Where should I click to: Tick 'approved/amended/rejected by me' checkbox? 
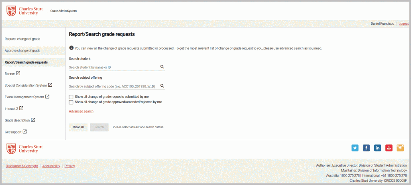[x=71, y=102]
